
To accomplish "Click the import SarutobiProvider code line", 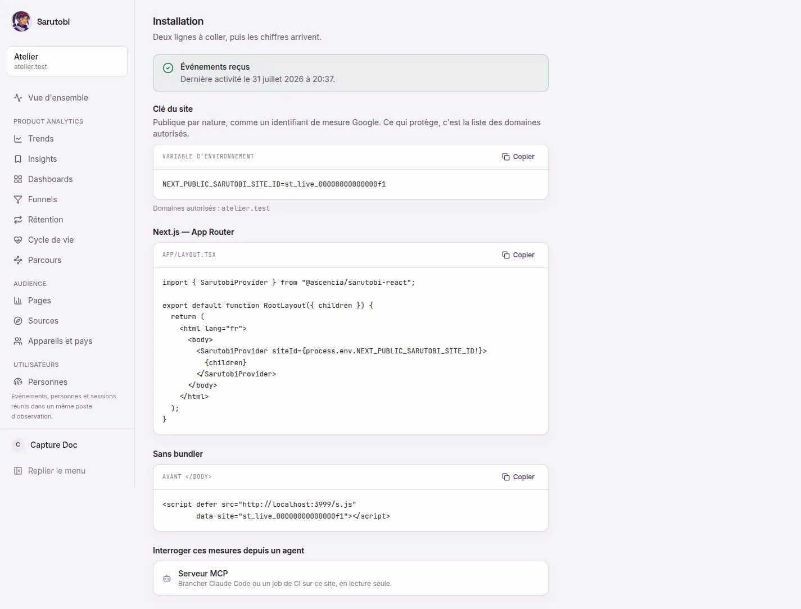I will (289, 283).
